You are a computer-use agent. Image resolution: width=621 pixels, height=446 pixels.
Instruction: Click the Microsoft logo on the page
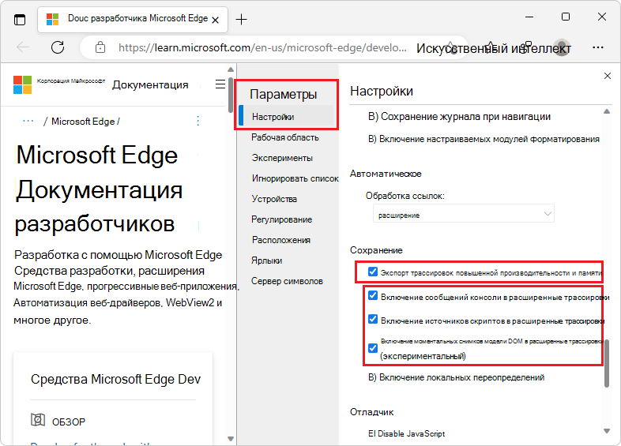(x=23, y=84)
